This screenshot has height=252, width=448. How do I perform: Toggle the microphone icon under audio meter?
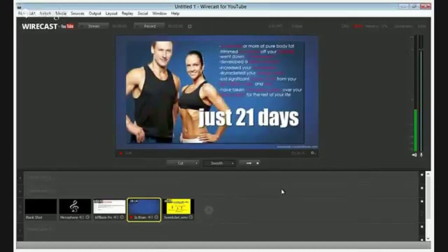pos(421,155)
